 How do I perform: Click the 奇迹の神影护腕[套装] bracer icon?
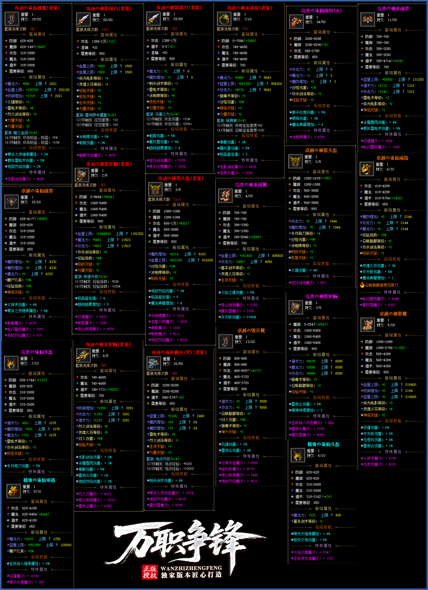pyautogui.click(x=82, y=175)
